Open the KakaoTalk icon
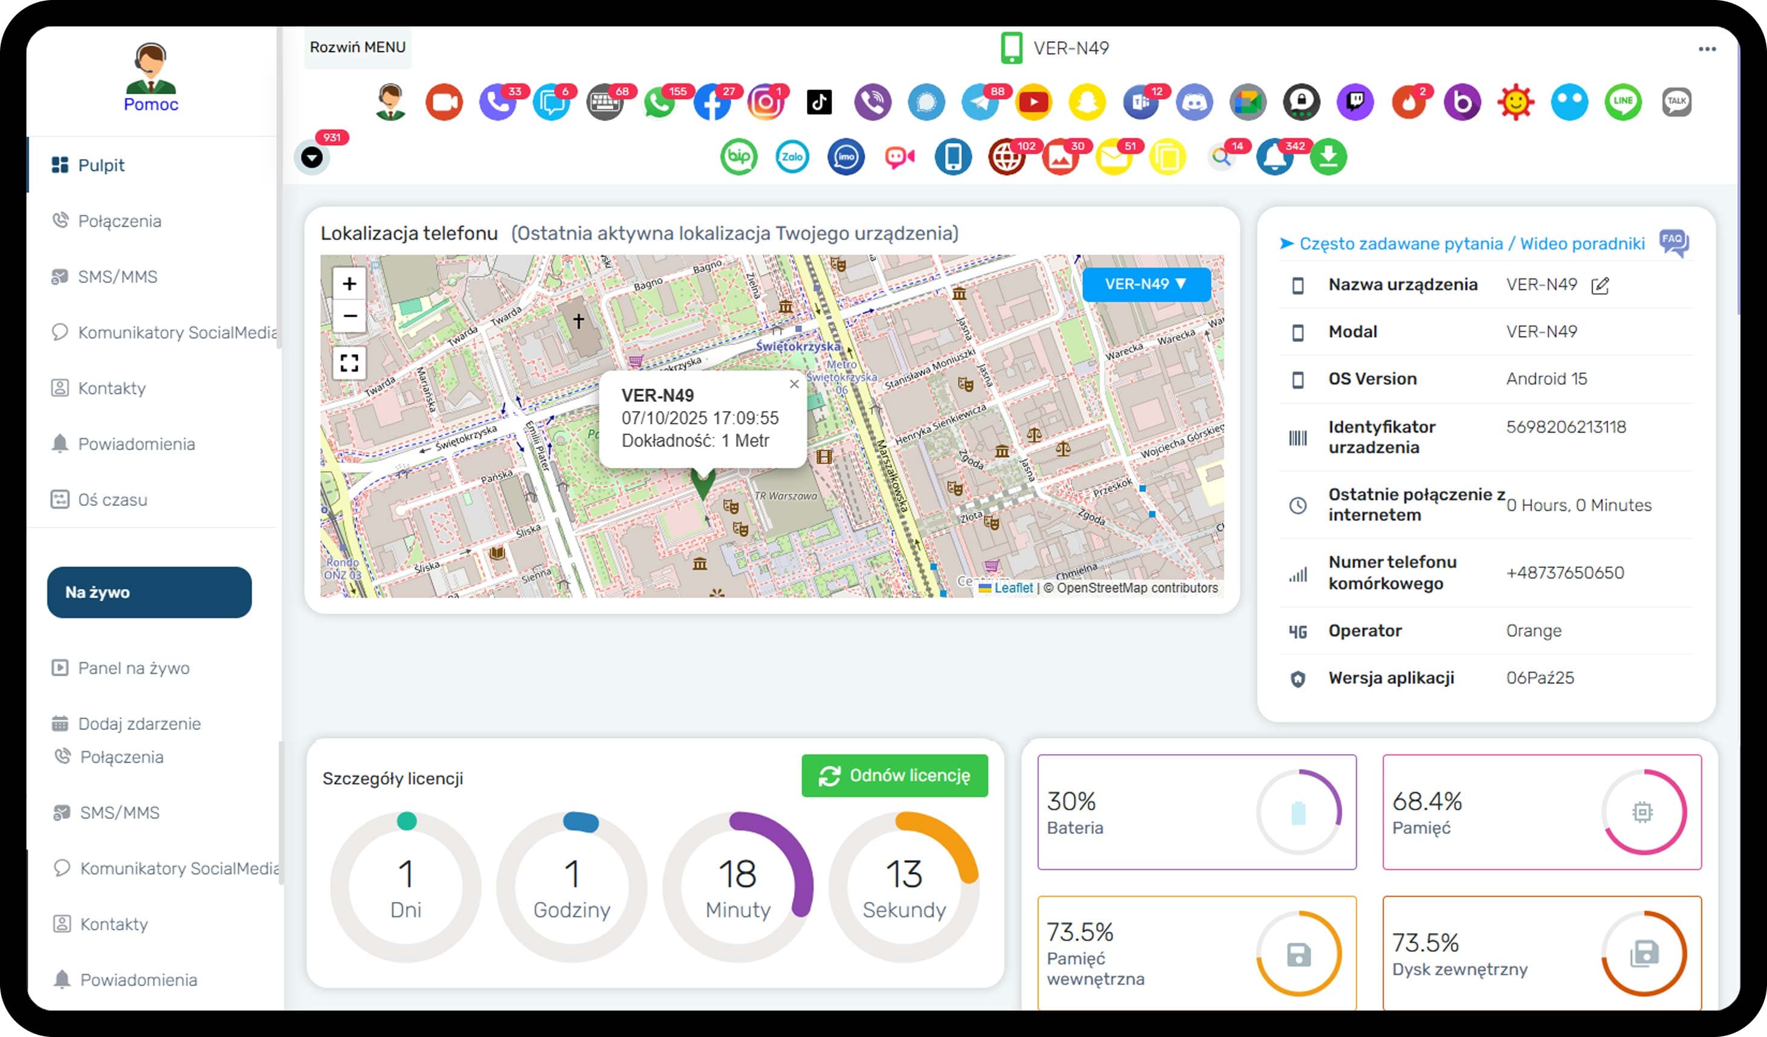Viewport: 1767px width, 1037px height. tap(1676, 103)
